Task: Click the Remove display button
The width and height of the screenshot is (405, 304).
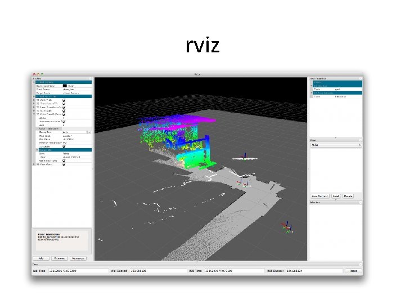Action: point(60,258)
